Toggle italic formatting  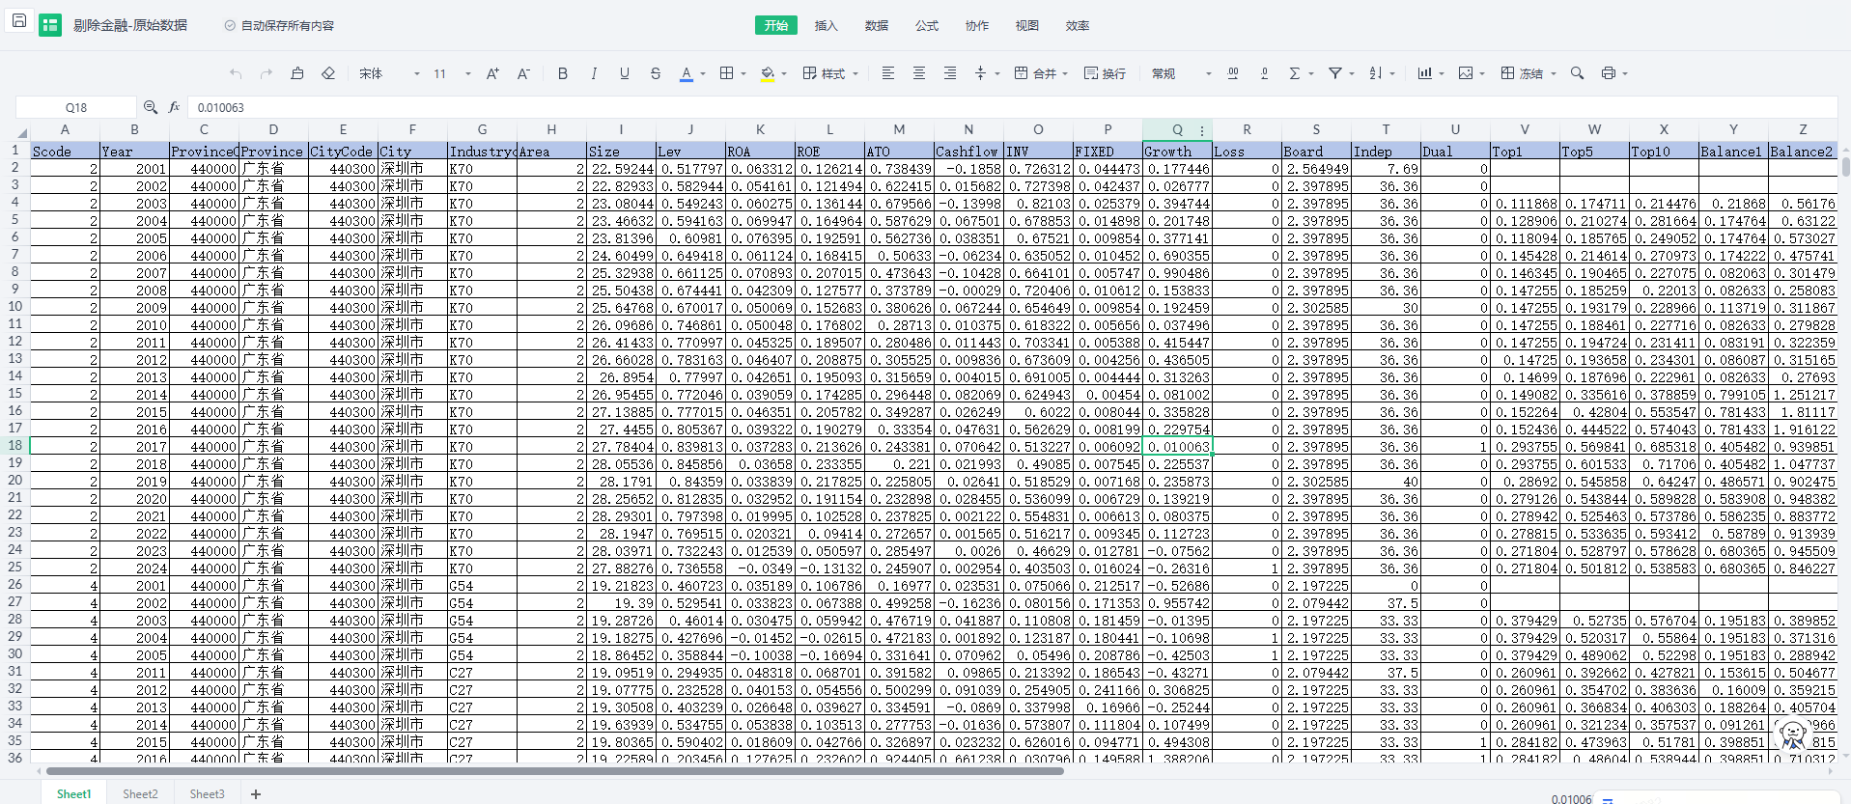(x=594, y=73)
